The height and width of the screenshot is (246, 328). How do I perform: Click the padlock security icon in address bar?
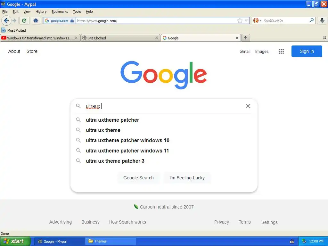tap(72, 20)
